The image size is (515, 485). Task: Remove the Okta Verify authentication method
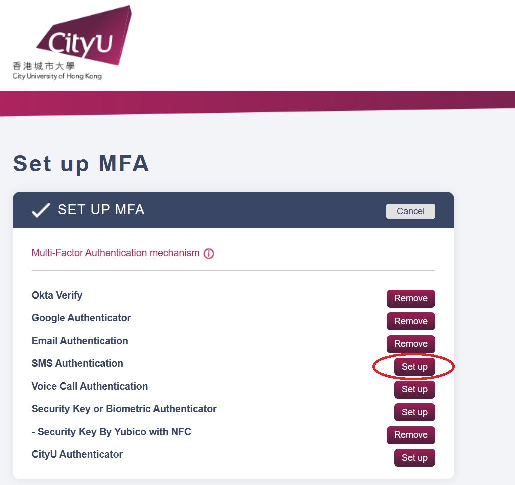(x=410, y=298)
